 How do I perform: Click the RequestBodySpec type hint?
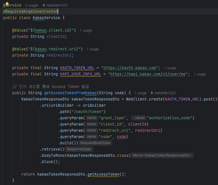(95, 143)
